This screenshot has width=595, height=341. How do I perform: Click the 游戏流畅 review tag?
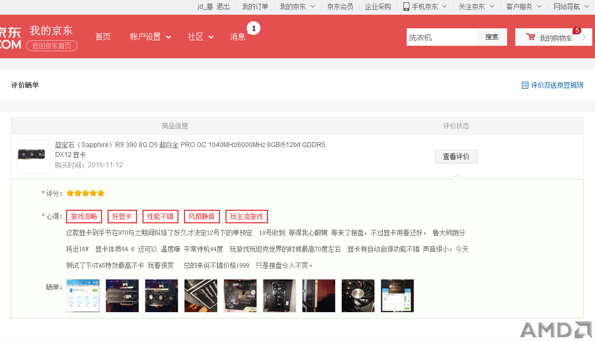[84, 216]
